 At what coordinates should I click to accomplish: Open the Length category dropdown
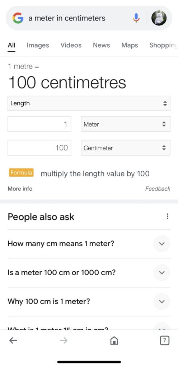(89, 103)
